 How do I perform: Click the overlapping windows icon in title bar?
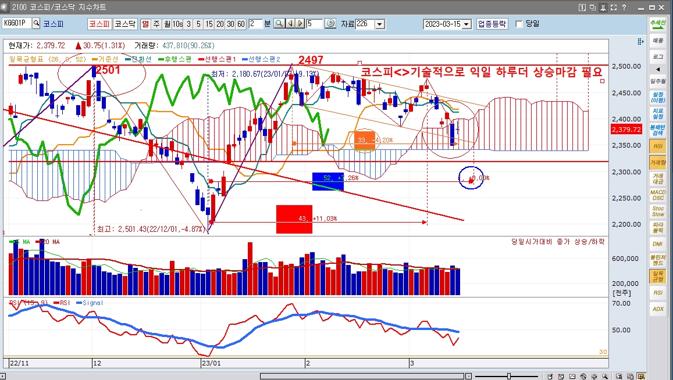point(593,8)
